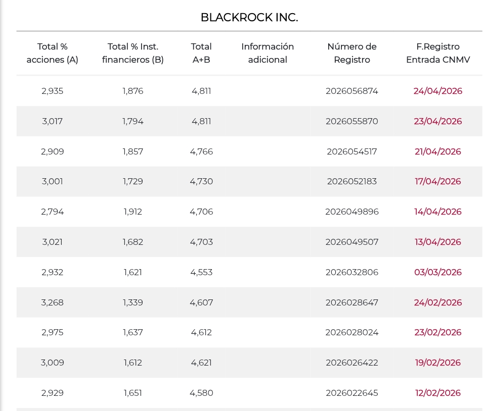
Task: Open the 23/02/2026 date link
Action: point(437,332)
